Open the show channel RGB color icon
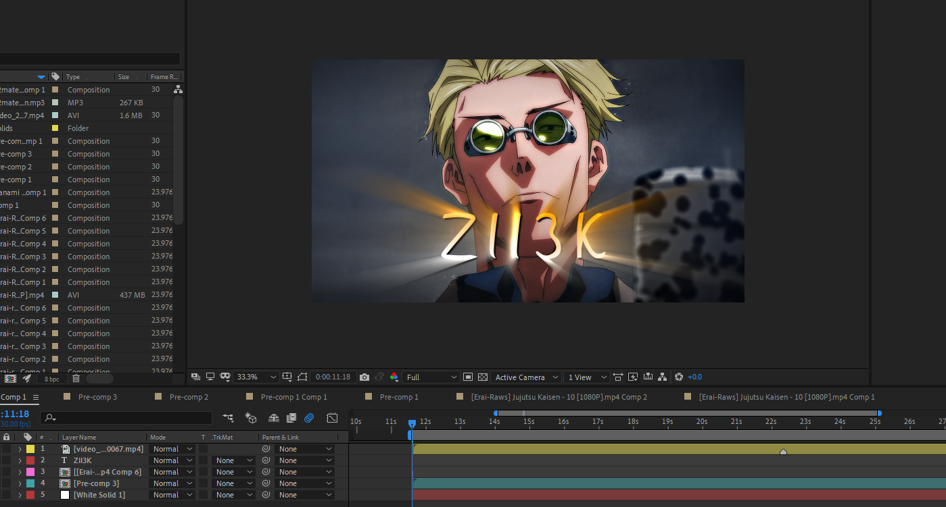 [394, 377]
